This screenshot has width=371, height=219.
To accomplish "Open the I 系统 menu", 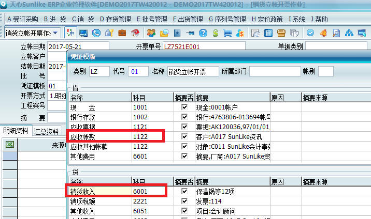I will [x=297, y=19].
